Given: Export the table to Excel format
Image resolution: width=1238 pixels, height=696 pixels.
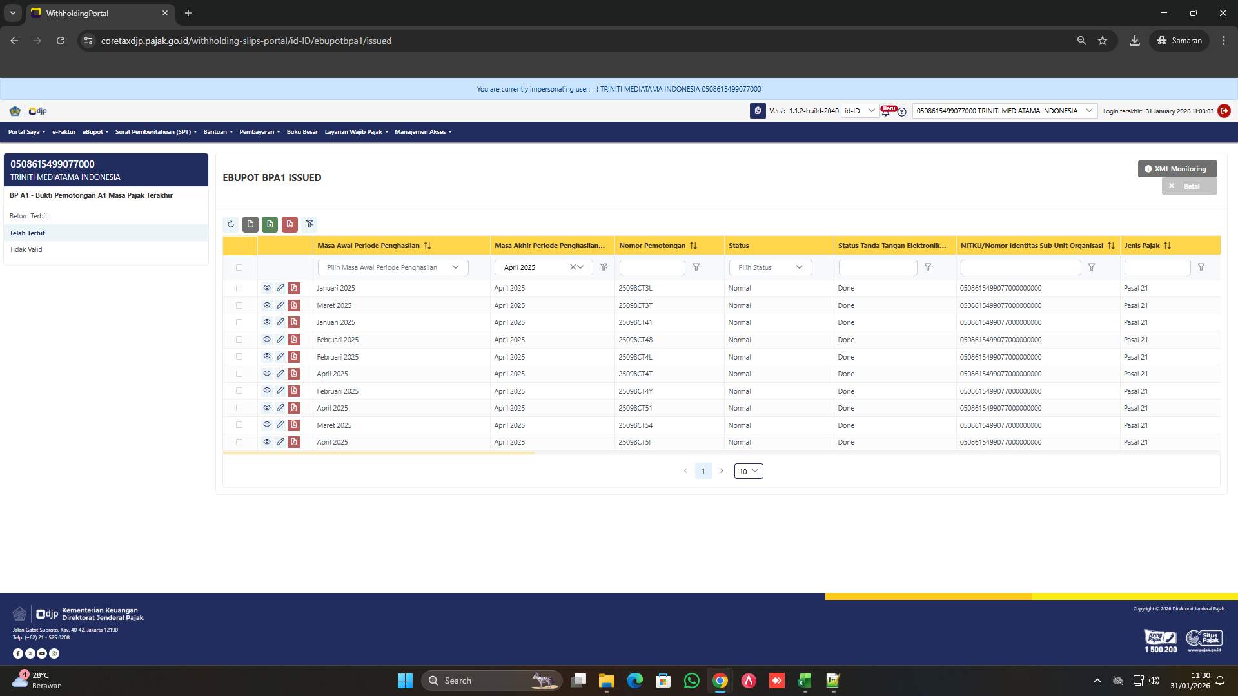Looking at the screenshot, I should [270, 224].
